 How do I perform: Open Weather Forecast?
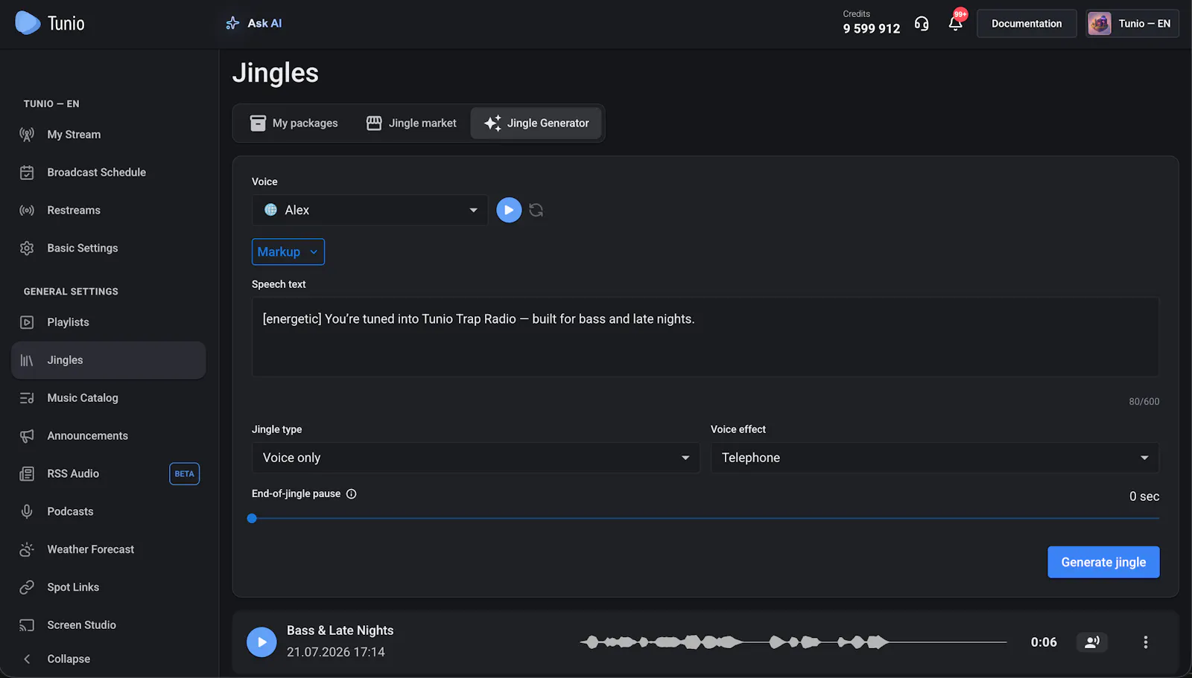(109, 550)
